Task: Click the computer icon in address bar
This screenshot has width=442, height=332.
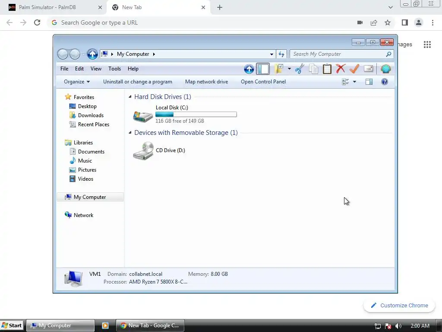Action: pos(104,54)
